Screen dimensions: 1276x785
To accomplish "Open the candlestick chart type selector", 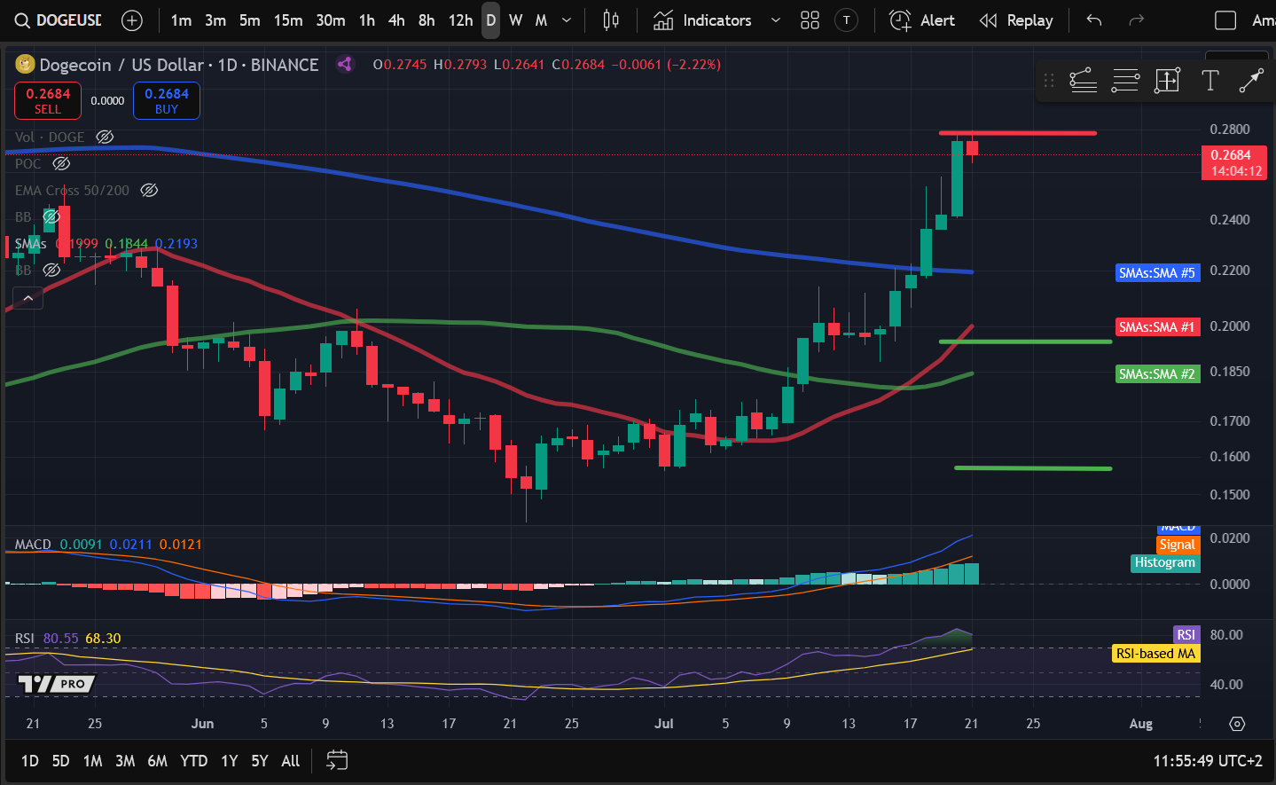I will click(611, 20).
